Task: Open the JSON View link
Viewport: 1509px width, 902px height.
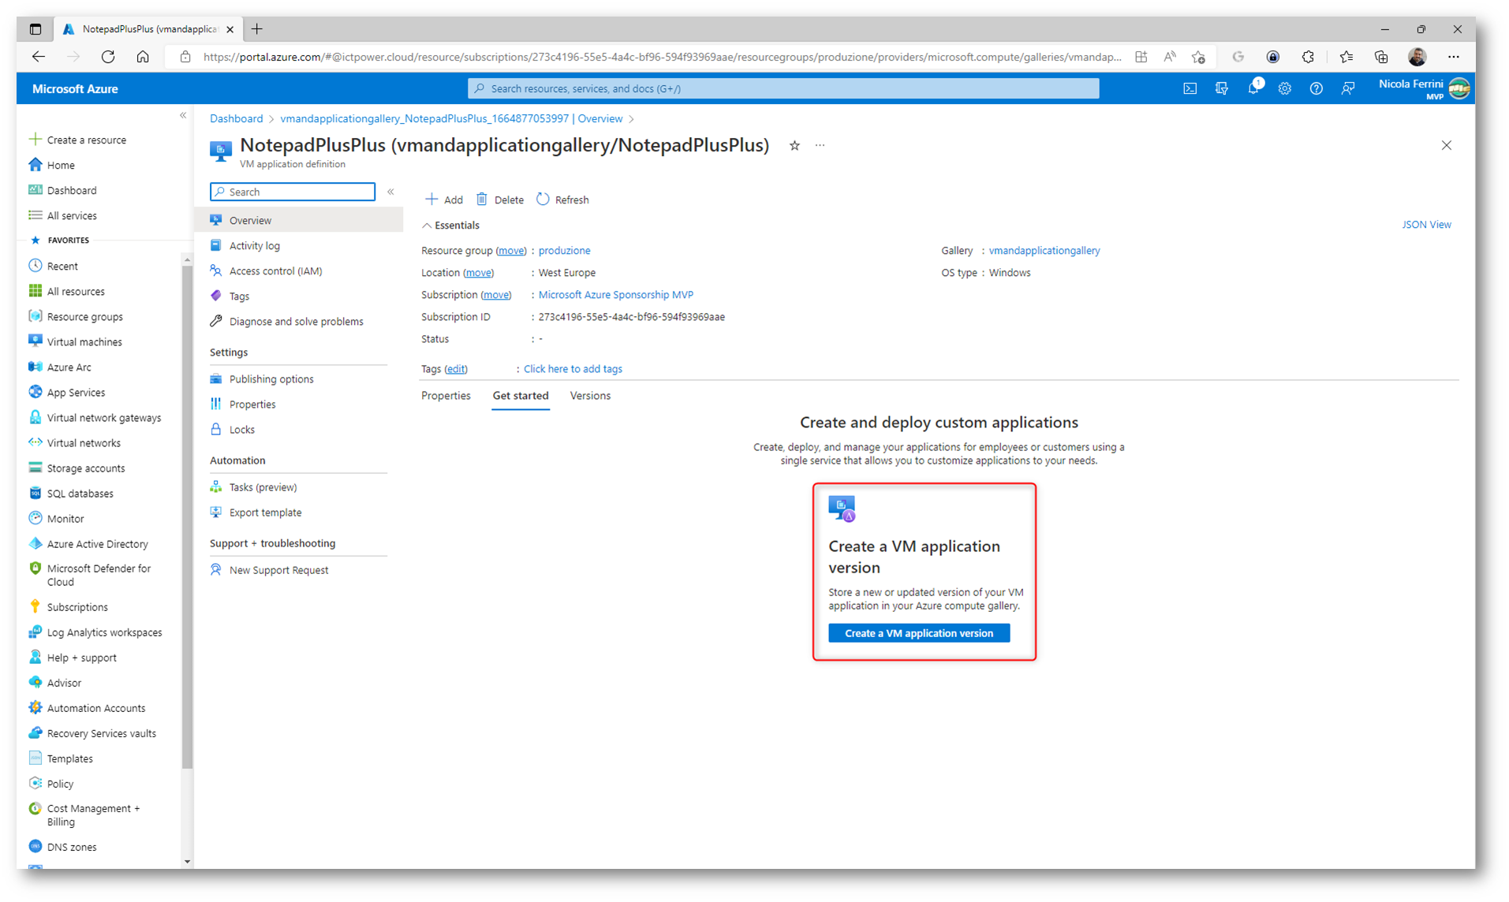Action: coord(1425,225)
